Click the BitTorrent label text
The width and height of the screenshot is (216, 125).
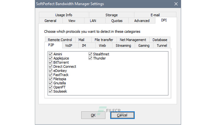pos(61,62)
